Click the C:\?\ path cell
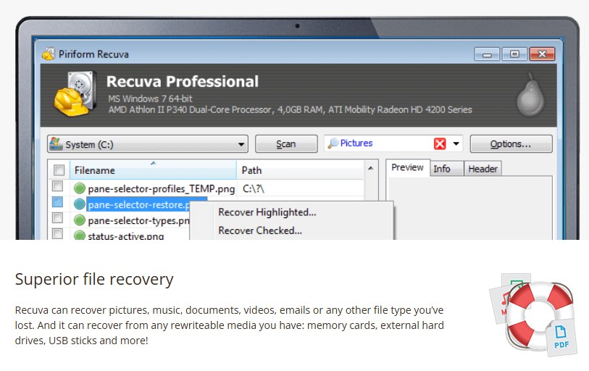589x371 pixels. (254, 188)
